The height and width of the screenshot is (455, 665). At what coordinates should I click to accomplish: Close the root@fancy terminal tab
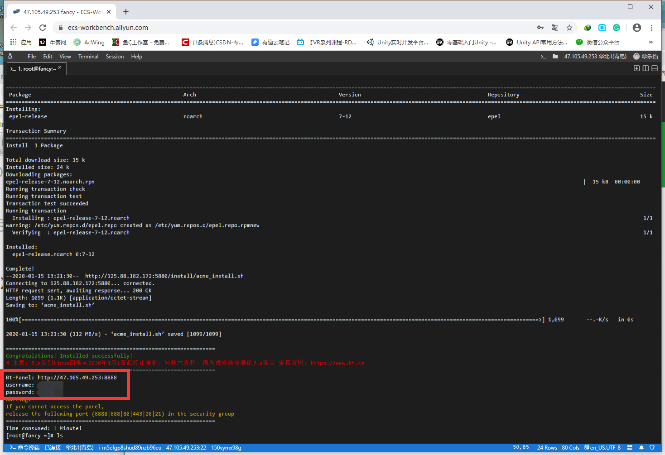click(x=60, y=67)
